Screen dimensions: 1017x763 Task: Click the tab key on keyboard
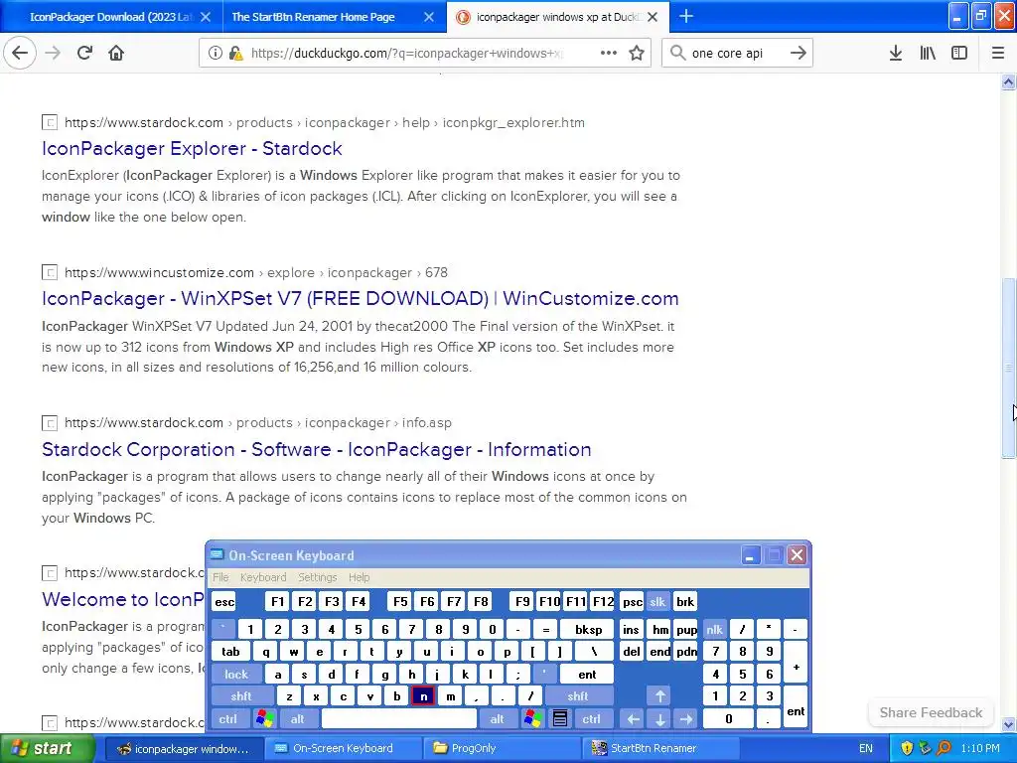coord(230,652)
